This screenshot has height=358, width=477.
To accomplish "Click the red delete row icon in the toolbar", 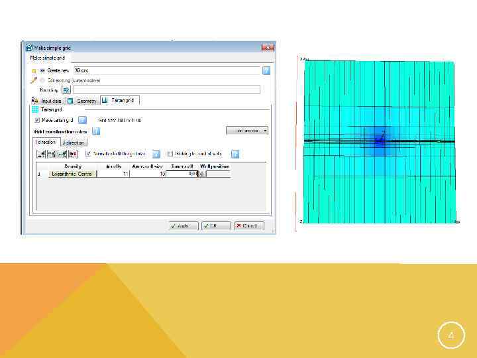I will [73, 154].
